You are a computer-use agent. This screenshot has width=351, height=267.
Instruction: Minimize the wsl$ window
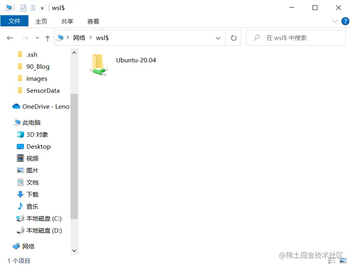[x=292, y=8]
